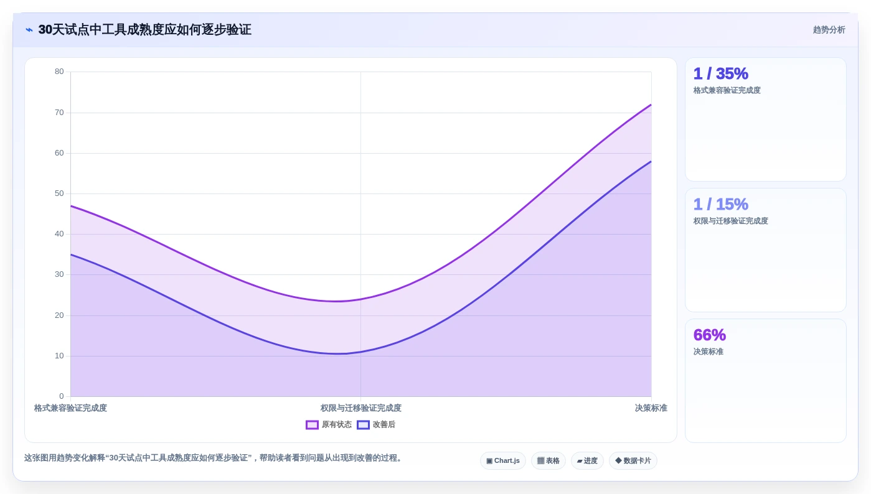The image size is (871, 494).
Task: Toggle the 改善后 legend swatch
Action: pyautogui.click(x=363, y=425)
